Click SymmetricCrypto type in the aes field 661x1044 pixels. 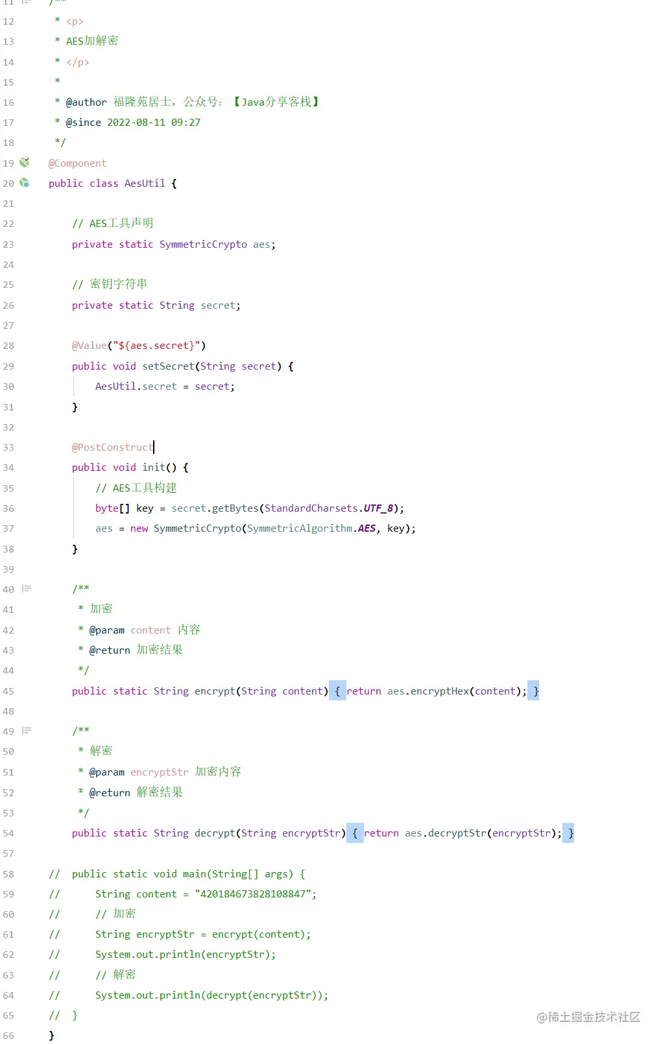pos(203,244)
